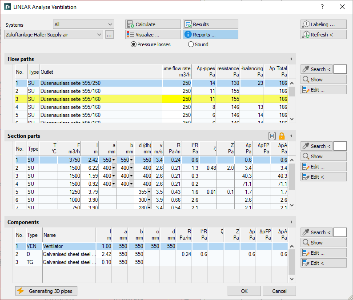The height and width of the screenshot is (300, 353).
Task: Close the LINEAR Analyse Ventilation dialog
Action: coord(342,7)
